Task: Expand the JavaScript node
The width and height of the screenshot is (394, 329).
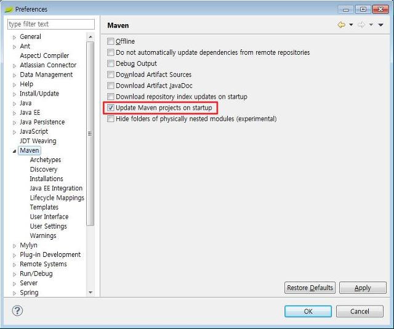Action: [x=14, y=132]
